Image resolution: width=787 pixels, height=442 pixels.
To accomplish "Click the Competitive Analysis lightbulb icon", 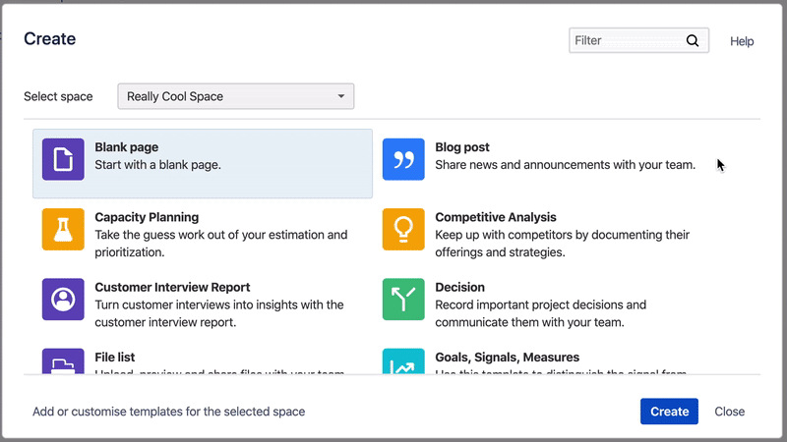I will point(403,229).
